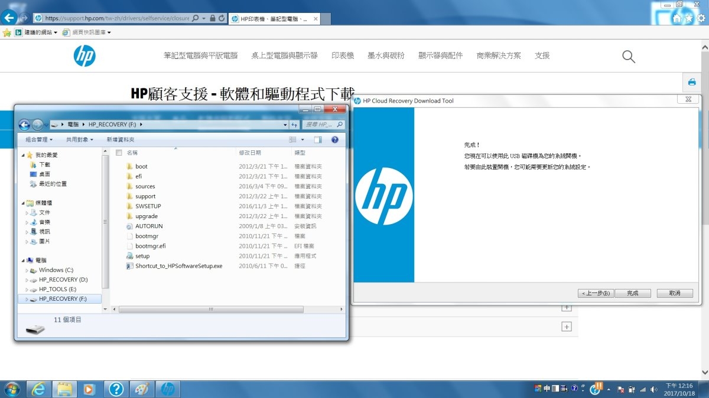709x398 pixels.
Task: Open the search magnifier on HP site
Action: tap(629, 56)
